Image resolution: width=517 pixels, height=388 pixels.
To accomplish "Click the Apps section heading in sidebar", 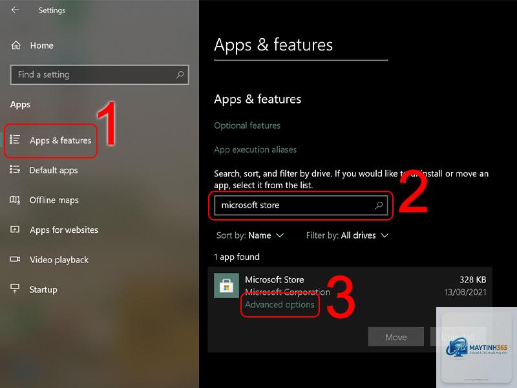I will [20, 105].
